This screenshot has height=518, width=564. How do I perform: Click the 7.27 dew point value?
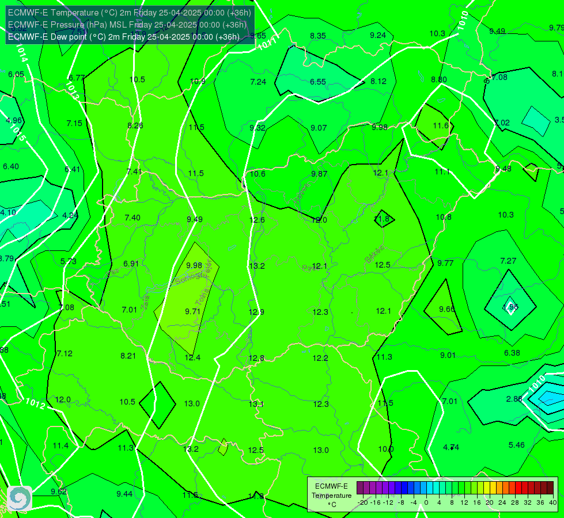point(508,261)
